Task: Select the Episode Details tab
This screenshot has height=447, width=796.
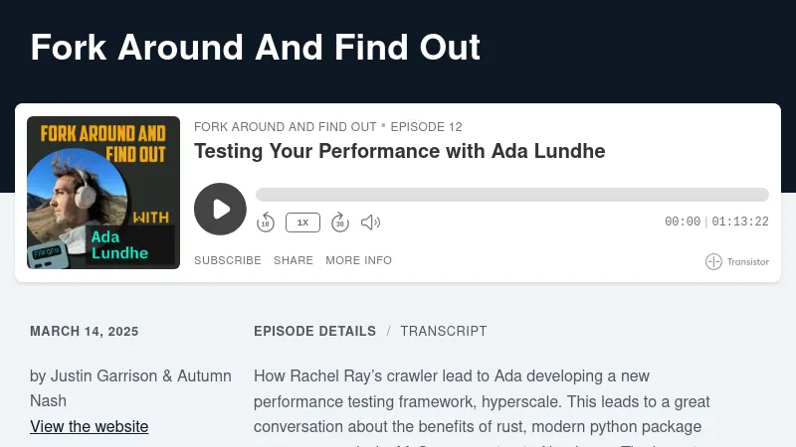Action: (x=314, y=331)
